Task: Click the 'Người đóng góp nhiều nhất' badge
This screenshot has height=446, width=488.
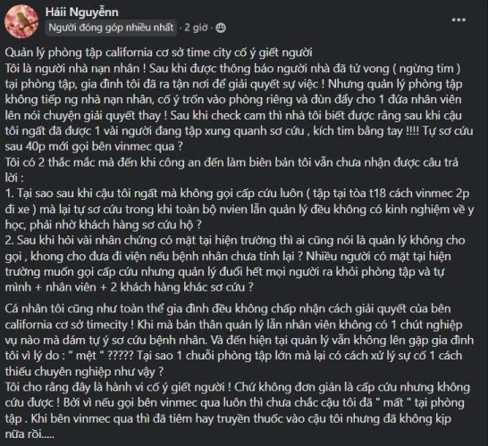Action: (x=111, y=28)
